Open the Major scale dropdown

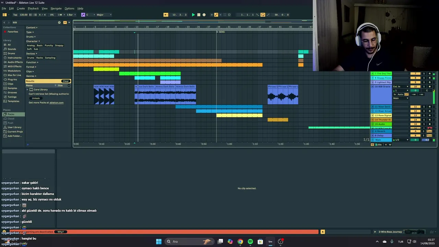click(104, 15)
